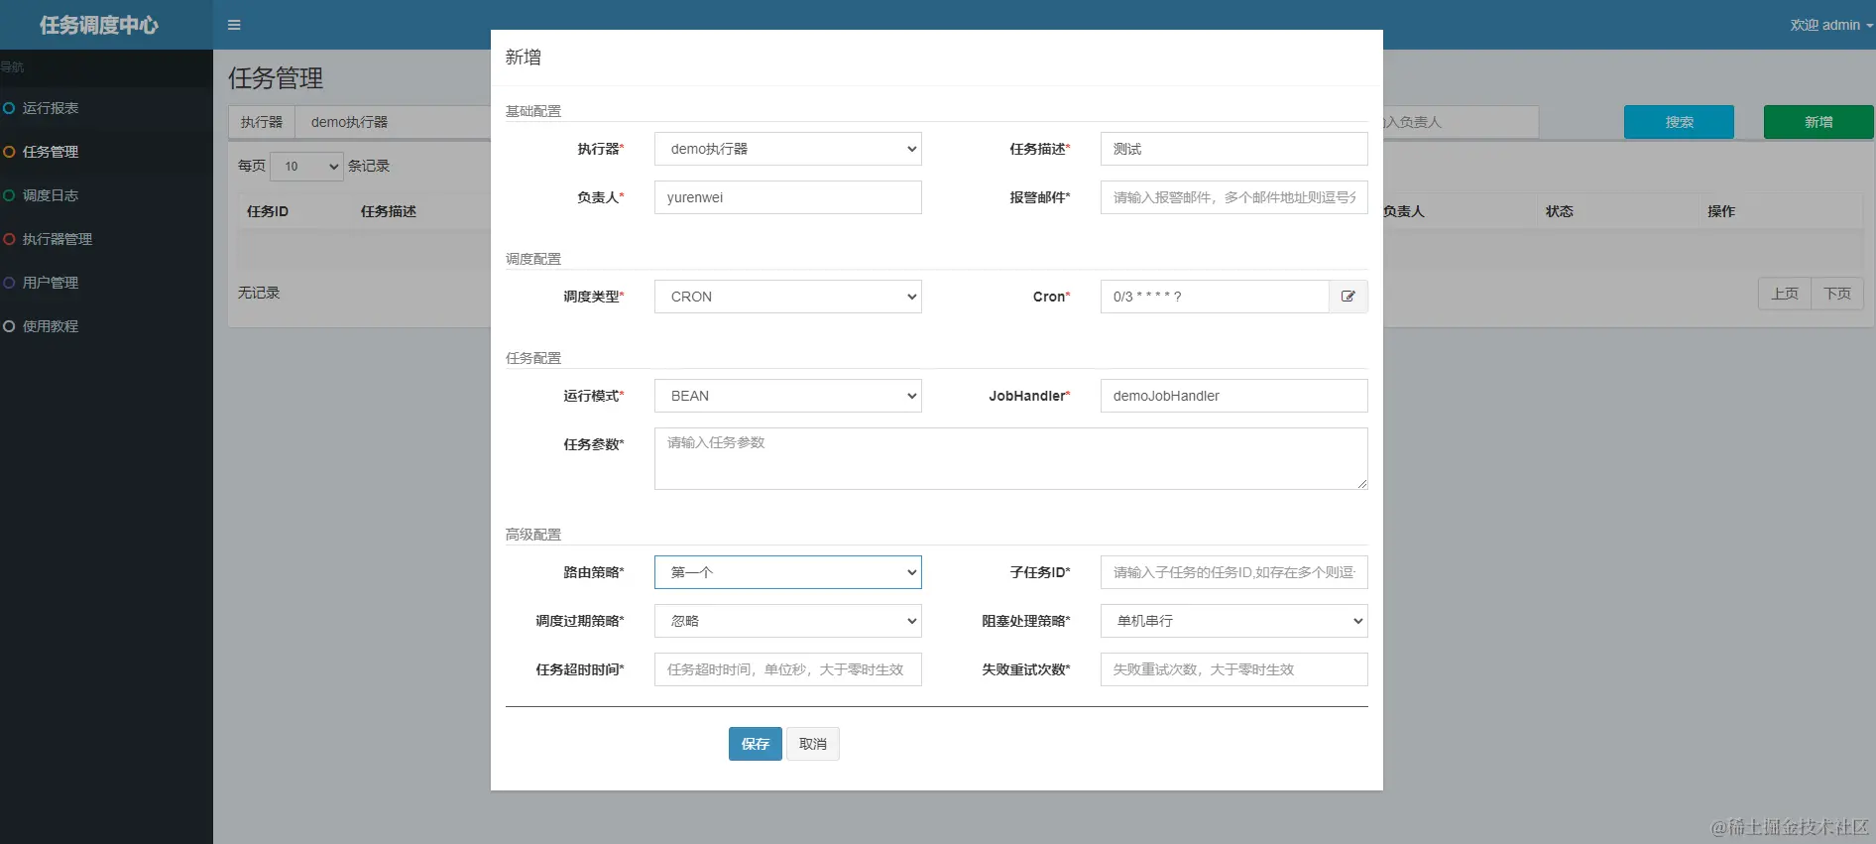Expand the 调度过期策略 dropdown
The width and height of the screenshot is (1876, 844).
[788, 621]
